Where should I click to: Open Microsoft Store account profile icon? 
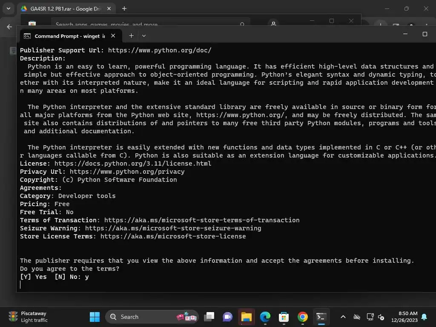274,24
